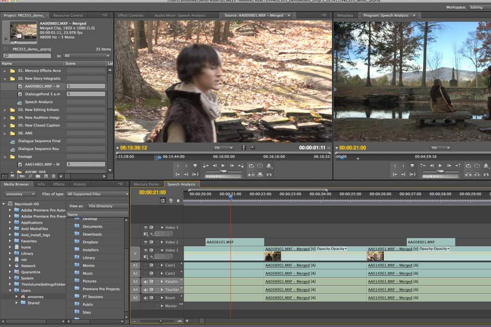Viewport: 491px width, 327px height.
Task: Step back one frame in Source monitor
Action: pyautogui.click(x=214, y=166)
